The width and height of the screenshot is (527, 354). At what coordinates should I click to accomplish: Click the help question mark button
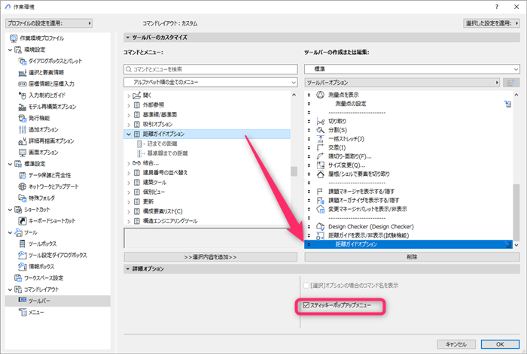(497, 7)
